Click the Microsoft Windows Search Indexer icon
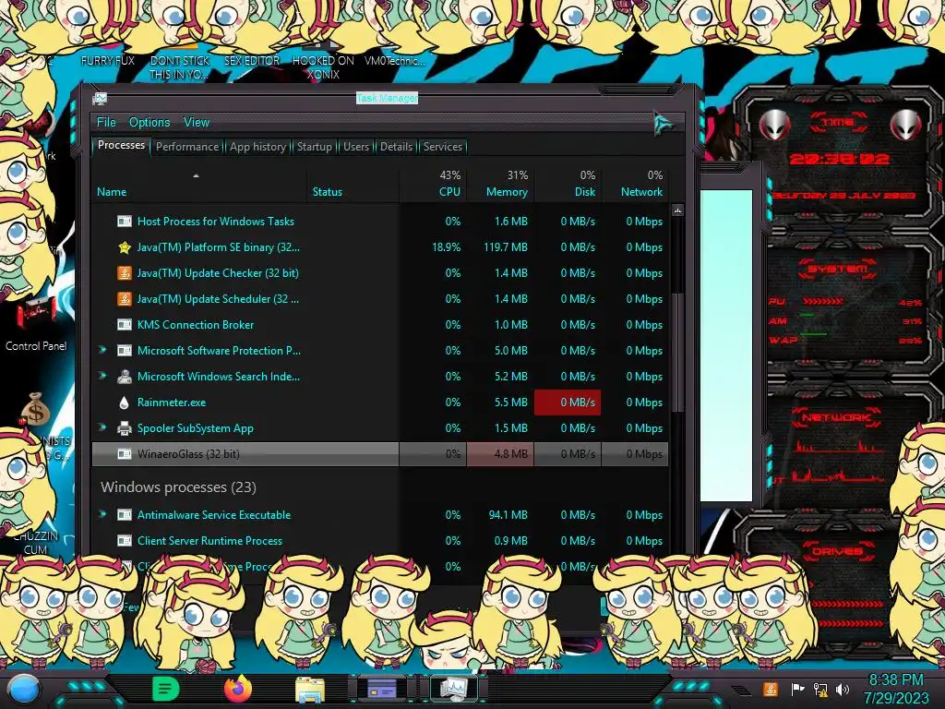This screenshot has height=709, width=945. [x=125, y=377]
